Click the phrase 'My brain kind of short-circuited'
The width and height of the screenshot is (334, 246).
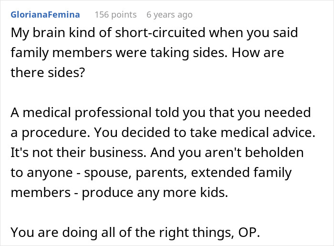(x=108, y=33)
